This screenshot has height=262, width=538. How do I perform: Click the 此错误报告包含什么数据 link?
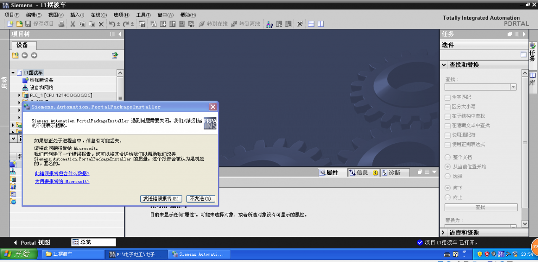tap(62, 173)
